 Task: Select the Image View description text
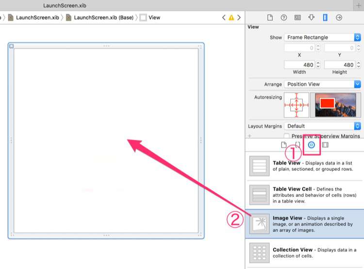pyautogui.click(x=313, y=224)
